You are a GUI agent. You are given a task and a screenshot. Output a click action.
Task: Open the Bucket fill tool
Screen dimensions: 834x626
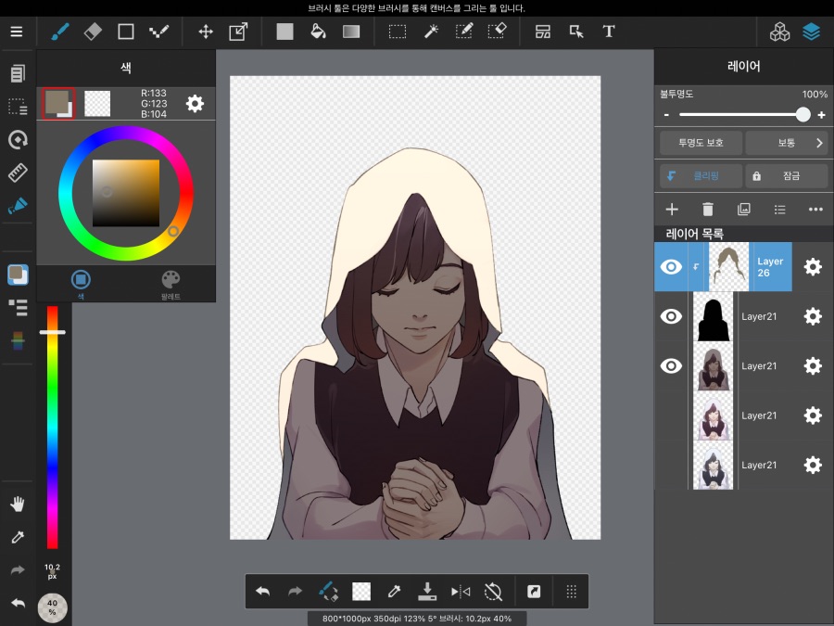tap(319, 31)
